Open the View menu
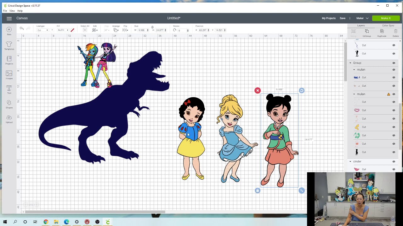 [12, 11]
